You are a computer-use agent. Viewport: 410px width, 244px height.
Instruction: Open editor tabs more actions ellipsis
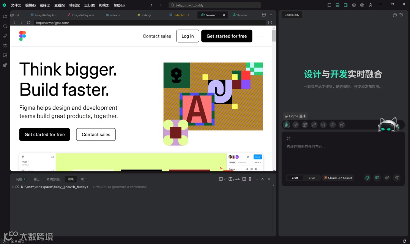pos(270,15)
